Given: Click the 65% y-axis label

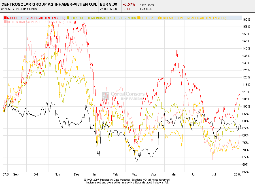Looking at the screenshot, I should pyautogui.click(x=245, y=157).
